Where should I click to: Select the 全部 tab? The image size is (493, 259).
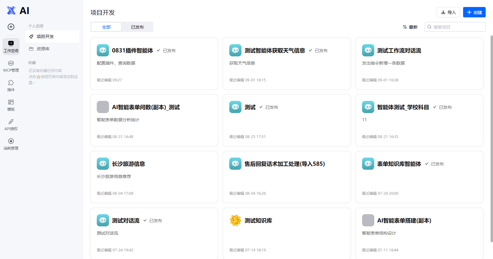106,27
